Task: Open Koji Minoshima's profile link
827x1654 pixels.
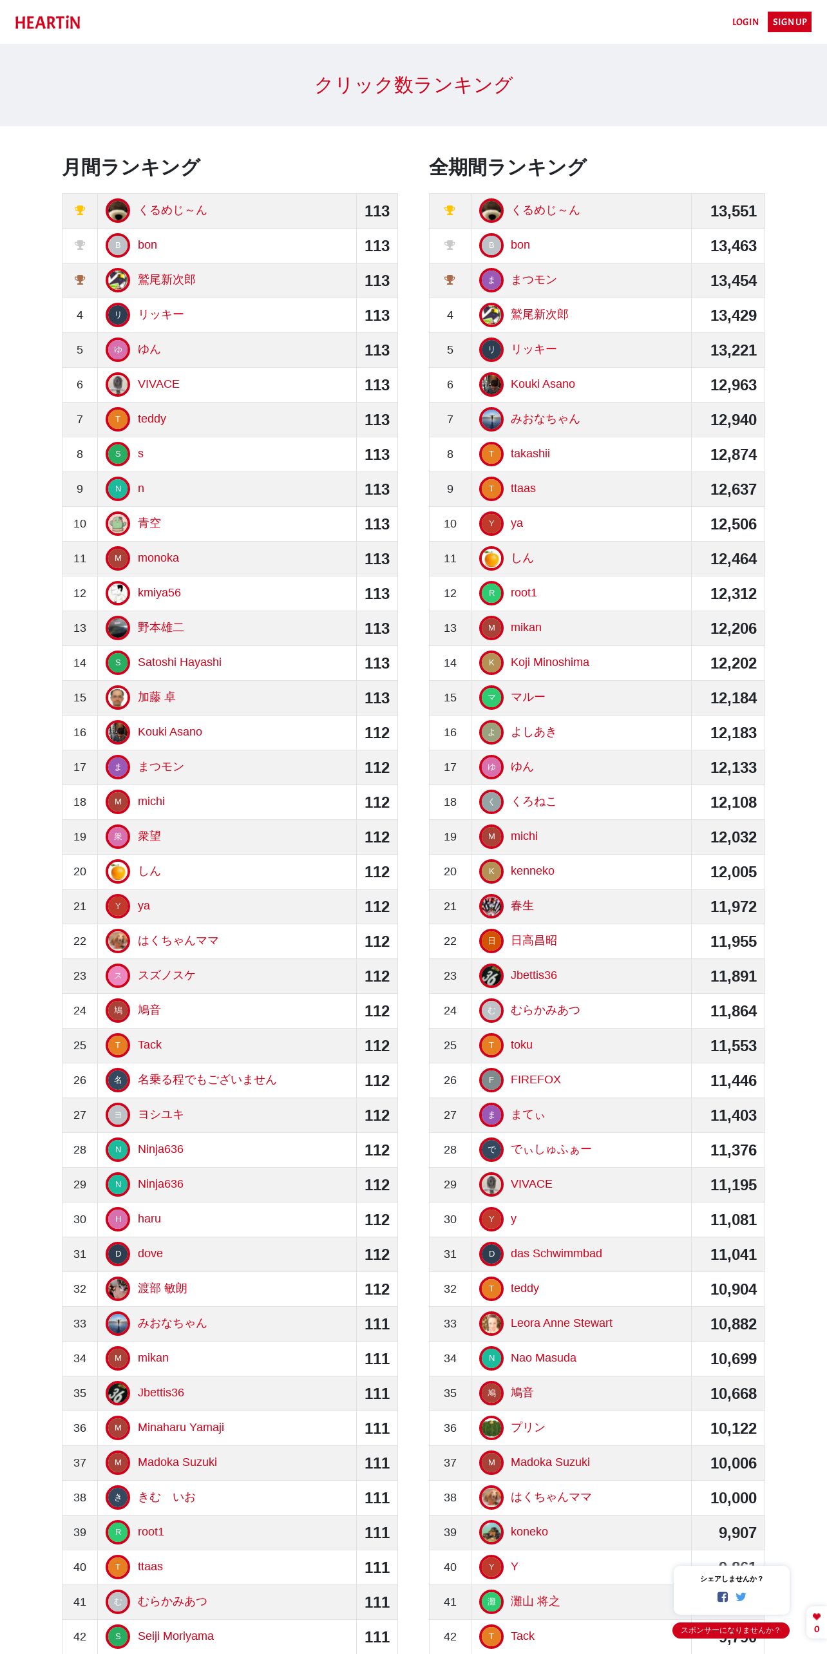Action: point(550,662)
